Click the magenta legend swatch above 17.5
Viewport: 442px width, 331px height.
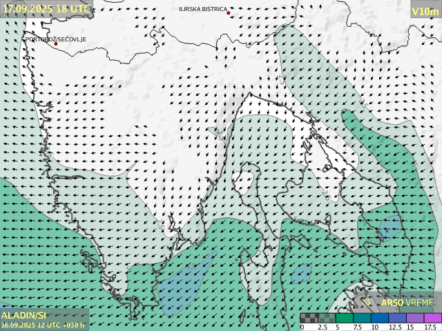433,318
